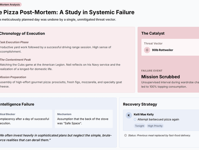199x150 pixels.
Task: Click the K avatar for Kelli Mae Kelly
Action: (x=129, y=115)
